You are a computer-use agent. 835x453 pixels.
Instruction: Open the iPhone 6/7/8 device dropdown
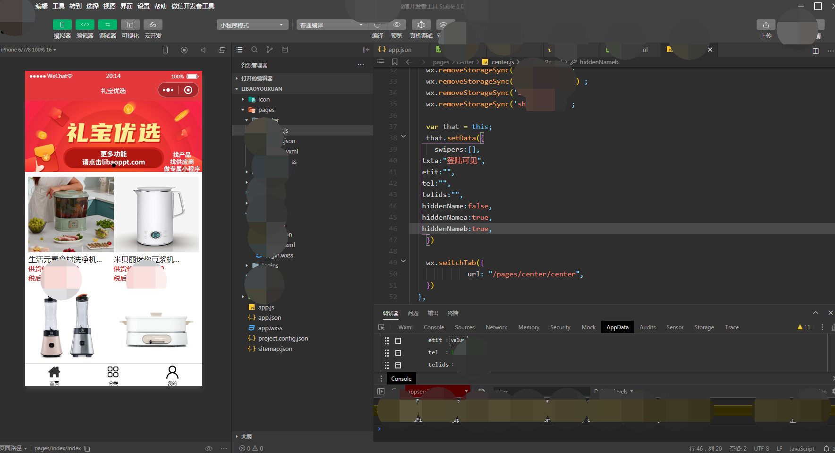pyautogui.click(x=28, y=50)
